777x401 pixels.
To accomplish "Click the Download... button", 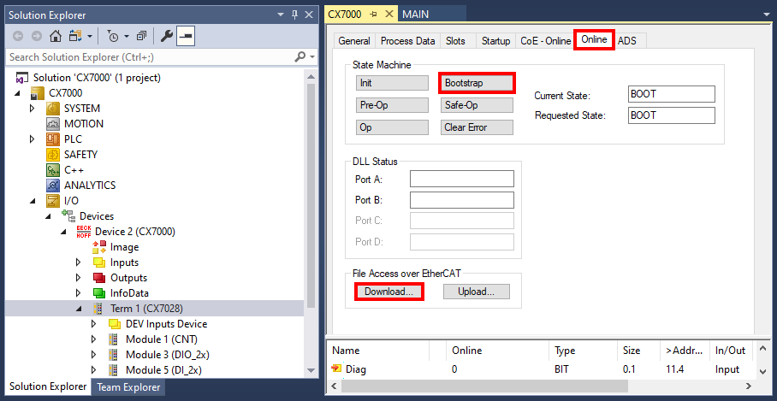I will click(389, 292).
